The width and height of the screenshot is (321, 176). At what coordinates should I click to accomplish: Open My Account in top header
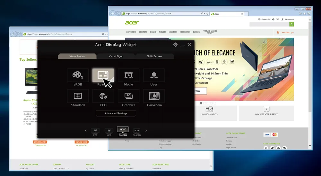(288, 19)
